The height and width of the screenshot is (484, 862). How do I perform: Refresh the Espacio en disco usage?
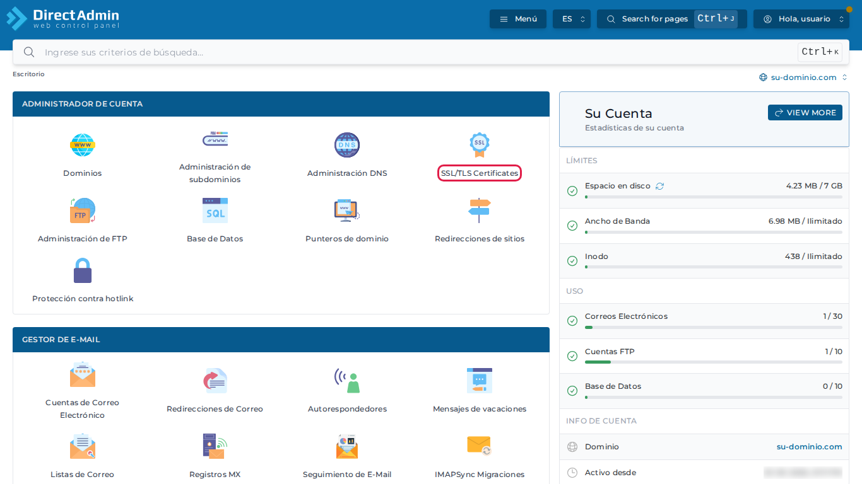pyautogui.click(x=660, y=187)
